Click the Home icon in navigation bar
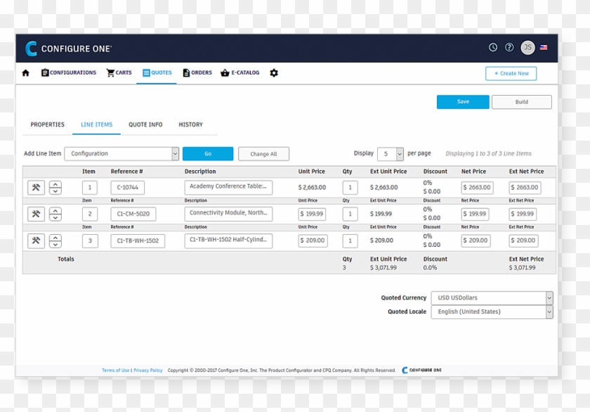This screenshot has width=590, height=412. point(26,73)
